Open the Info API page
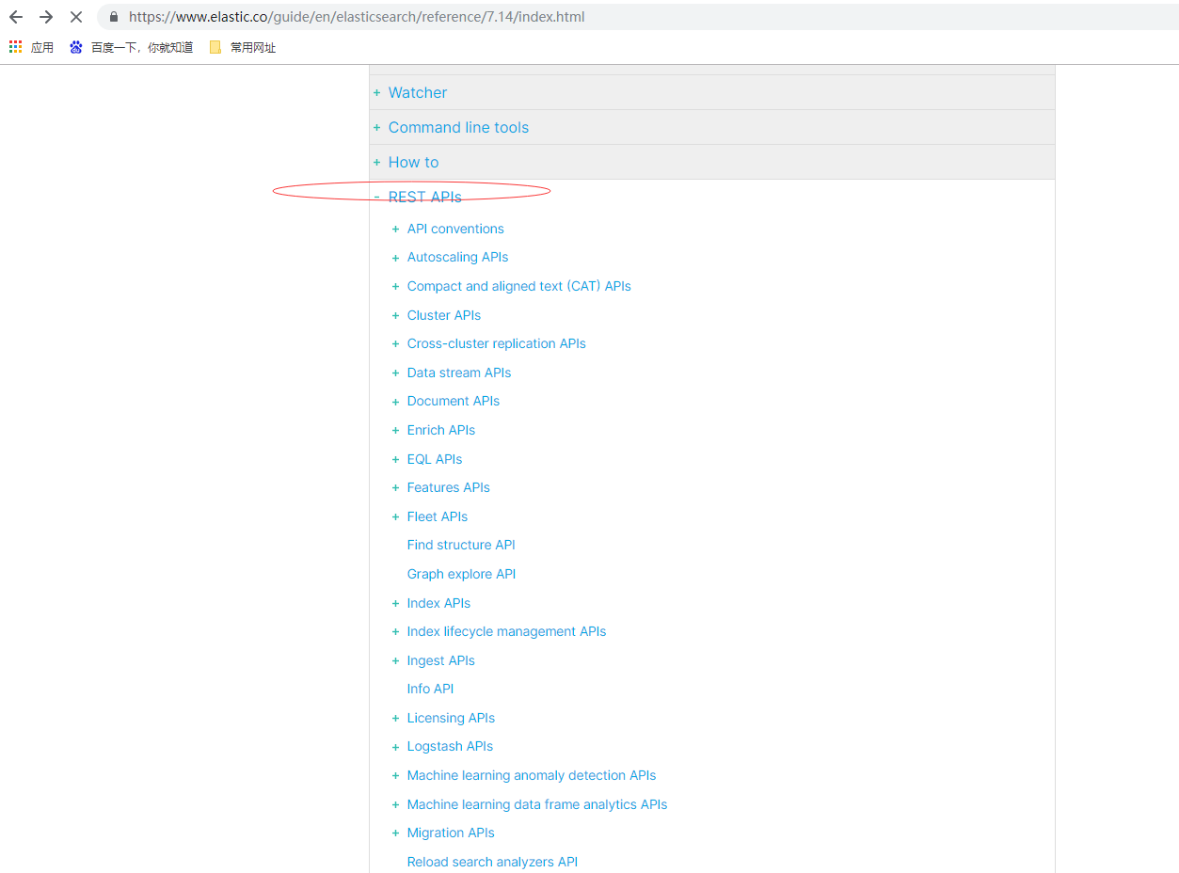Image resolution: width=1179 pixels, height=873 pixels. (x=431, y=689)
